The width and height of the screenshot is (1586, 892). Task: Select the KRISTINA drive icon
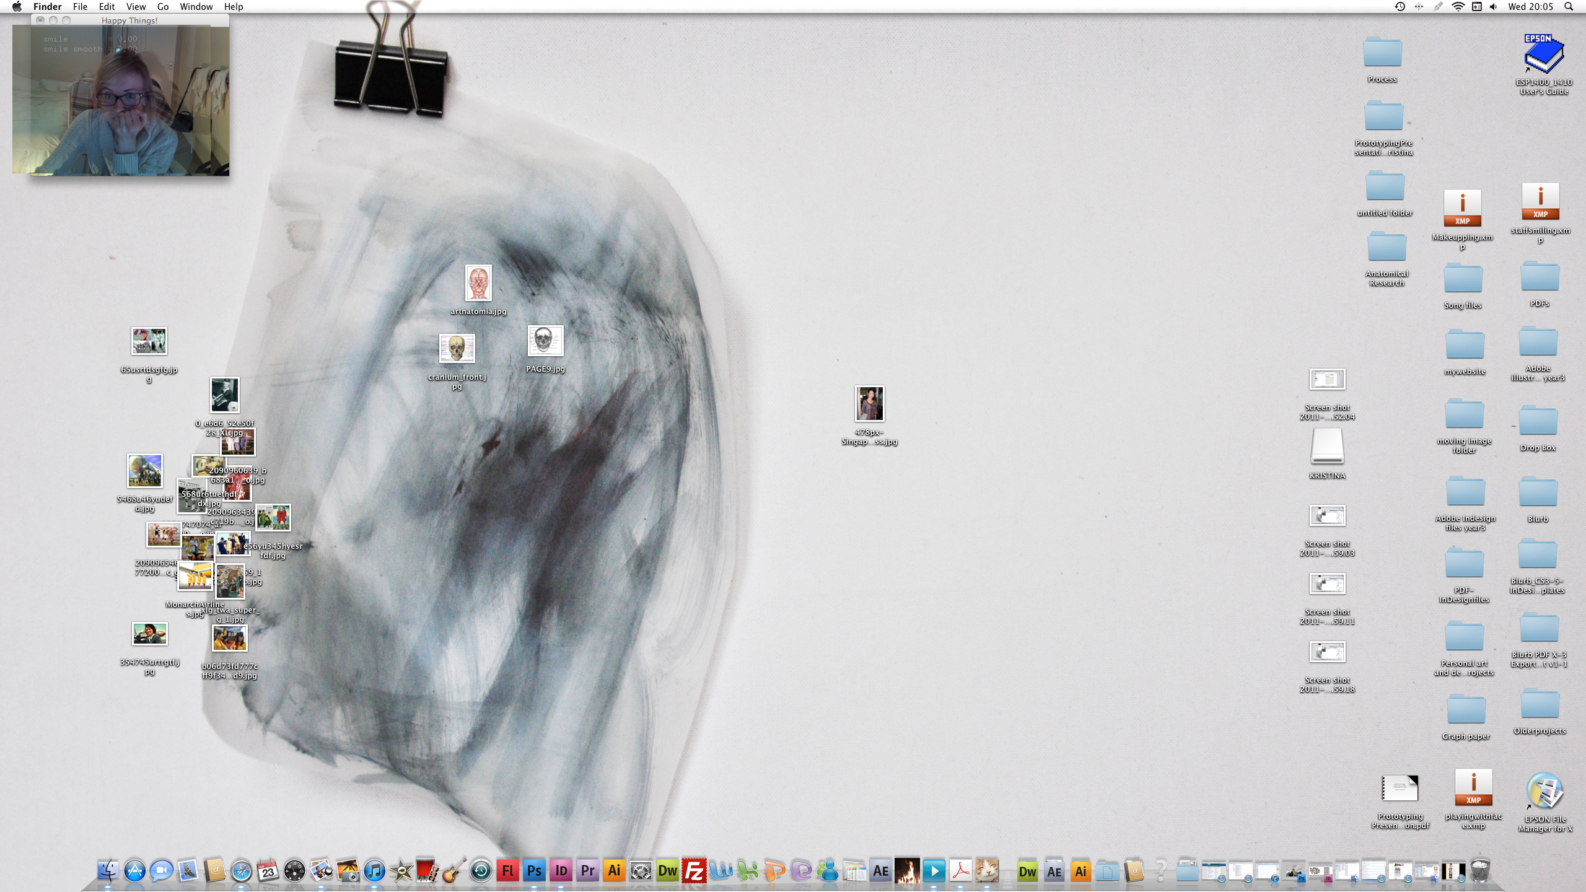[1327, 447]
